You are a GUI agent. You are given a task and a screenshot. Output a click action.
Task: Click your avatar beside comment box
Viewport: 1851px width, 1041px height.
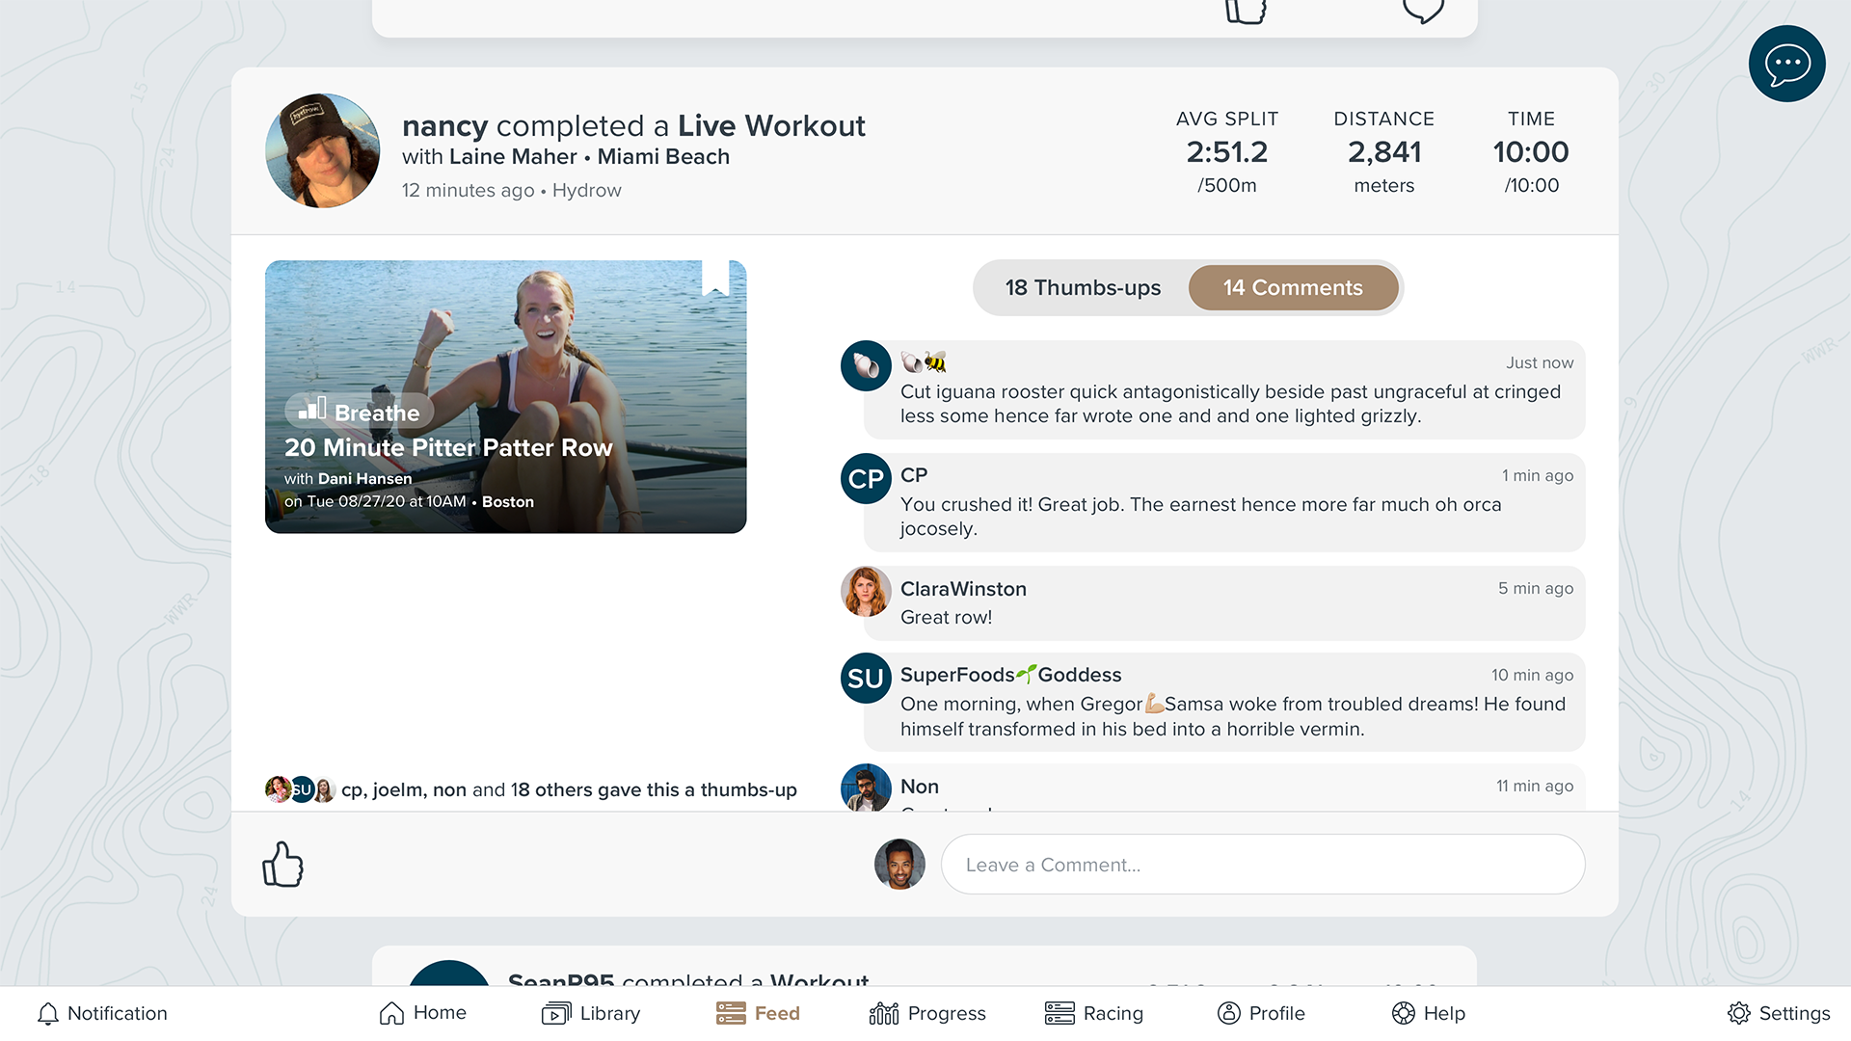899,864
